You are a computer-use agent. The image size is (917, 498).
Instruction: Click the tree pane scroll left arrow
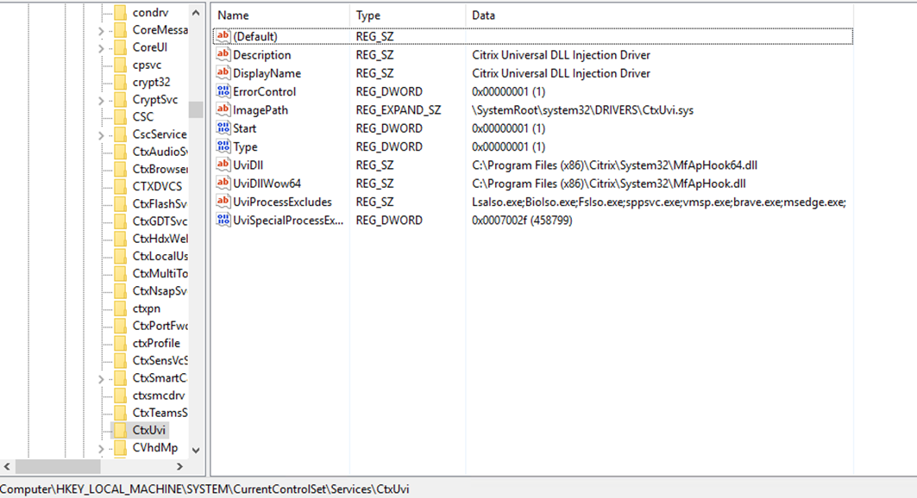coord(7,466)
